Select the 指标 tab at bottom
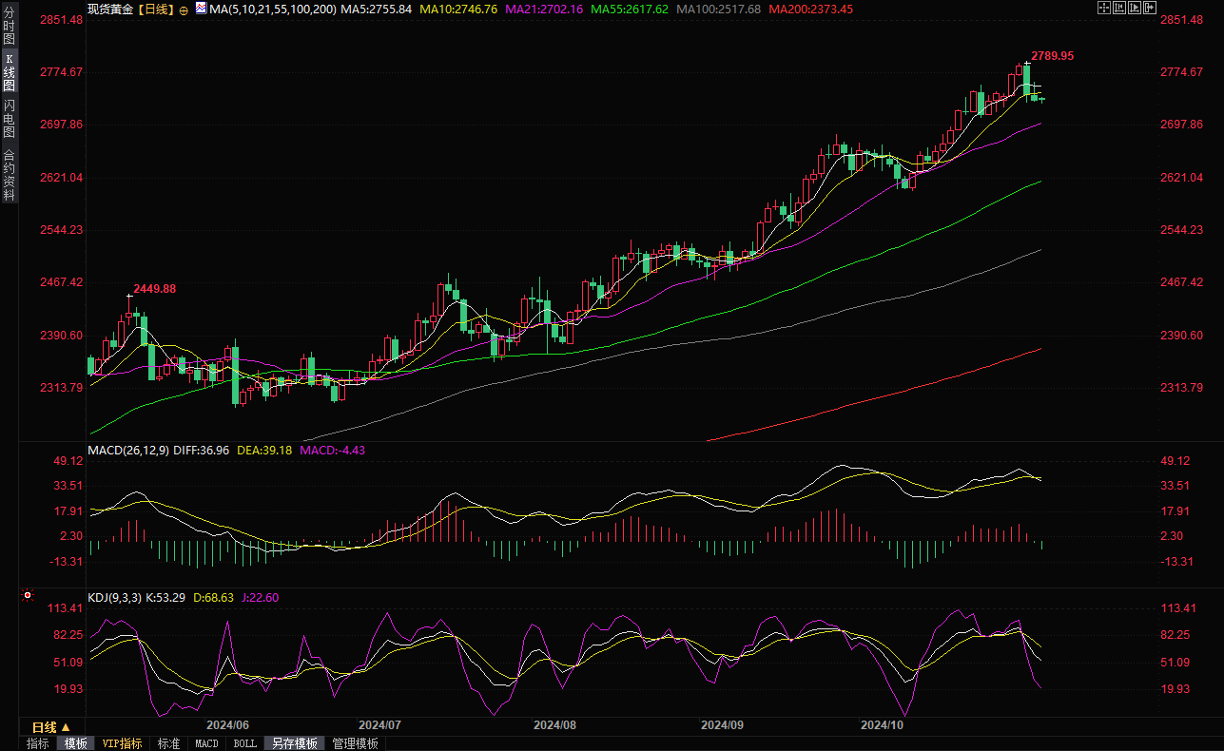The height and width of the screenshot is (751, 1224). tap(38, 743)
